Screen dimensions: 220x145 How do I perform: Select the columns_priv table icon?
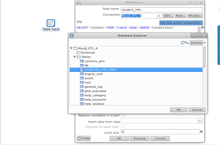[82, 61]
